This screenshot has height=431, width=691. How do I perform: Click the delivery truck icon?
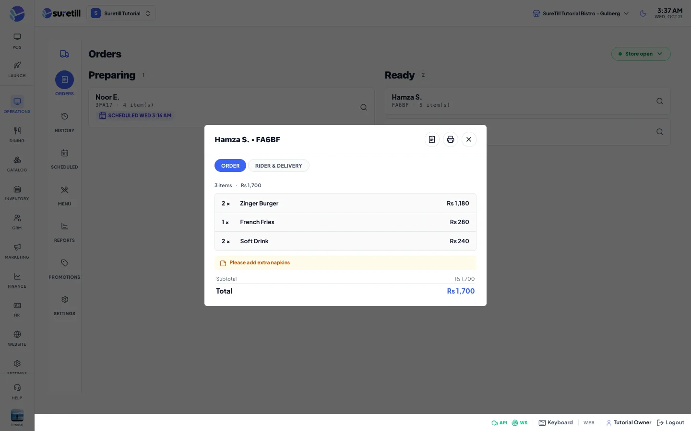(x=64, y=54)
